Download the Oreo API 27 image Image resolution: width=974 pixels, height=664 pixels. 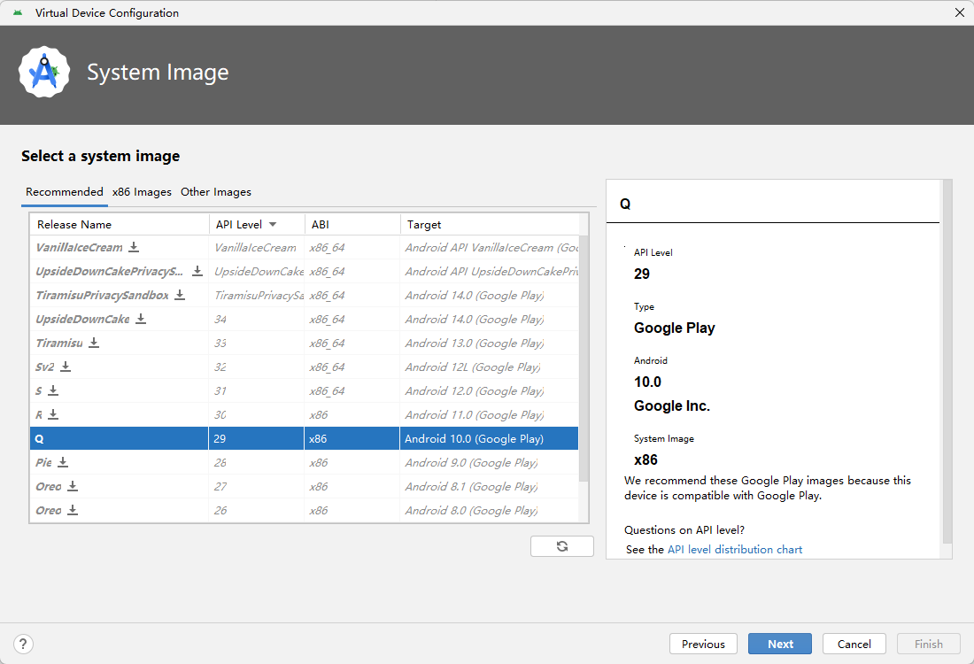pos(73,486)
